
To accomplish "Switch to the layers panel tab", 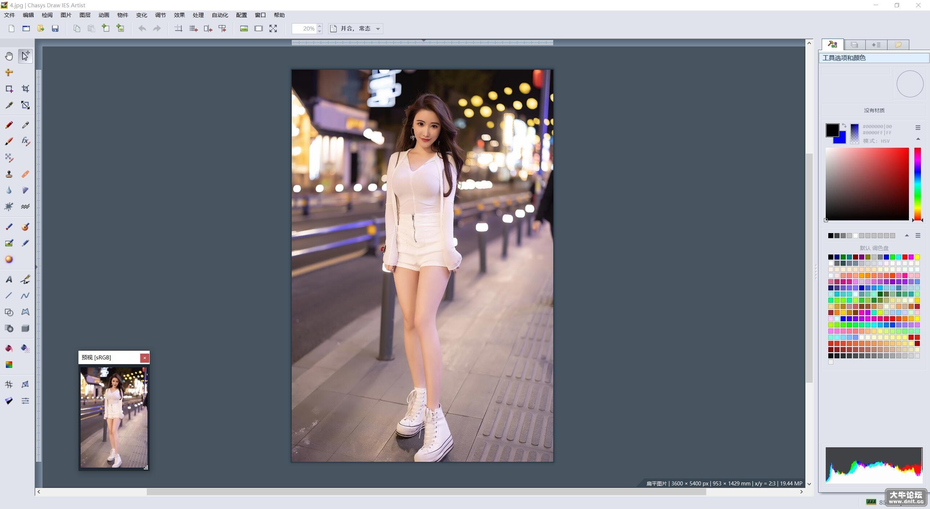I will click(x=854, y=45).
